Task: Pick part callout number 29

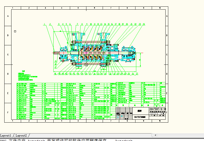Action: pos(121,74)
